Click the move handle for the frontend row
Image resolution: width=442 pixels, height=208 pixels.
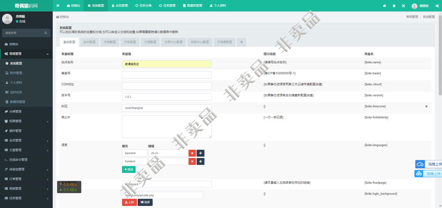[201, 162]
